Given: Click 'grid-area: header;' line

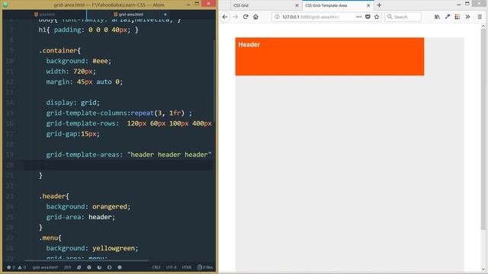Looking at the screenshot, I should coord(81,217).
